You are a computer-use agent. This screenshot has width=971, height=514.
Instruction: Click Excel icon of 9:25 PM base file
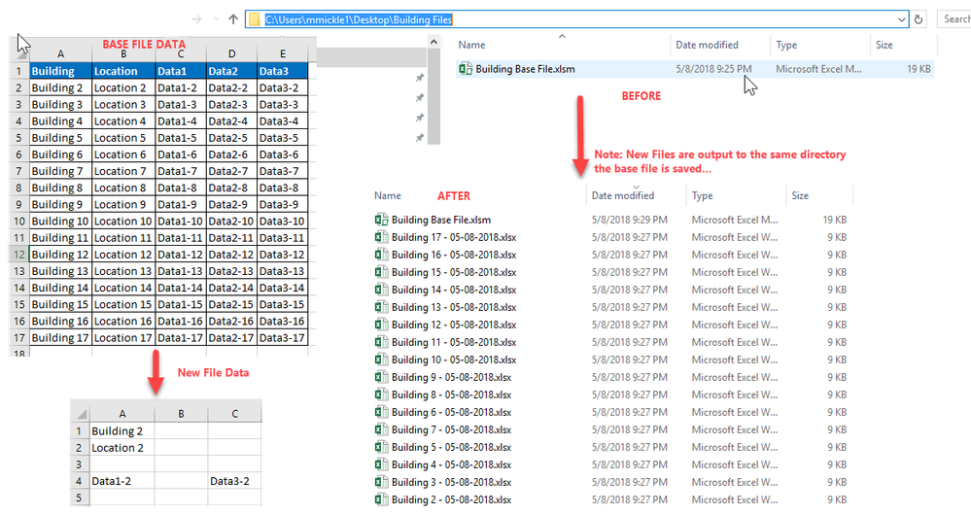[466, 69]
